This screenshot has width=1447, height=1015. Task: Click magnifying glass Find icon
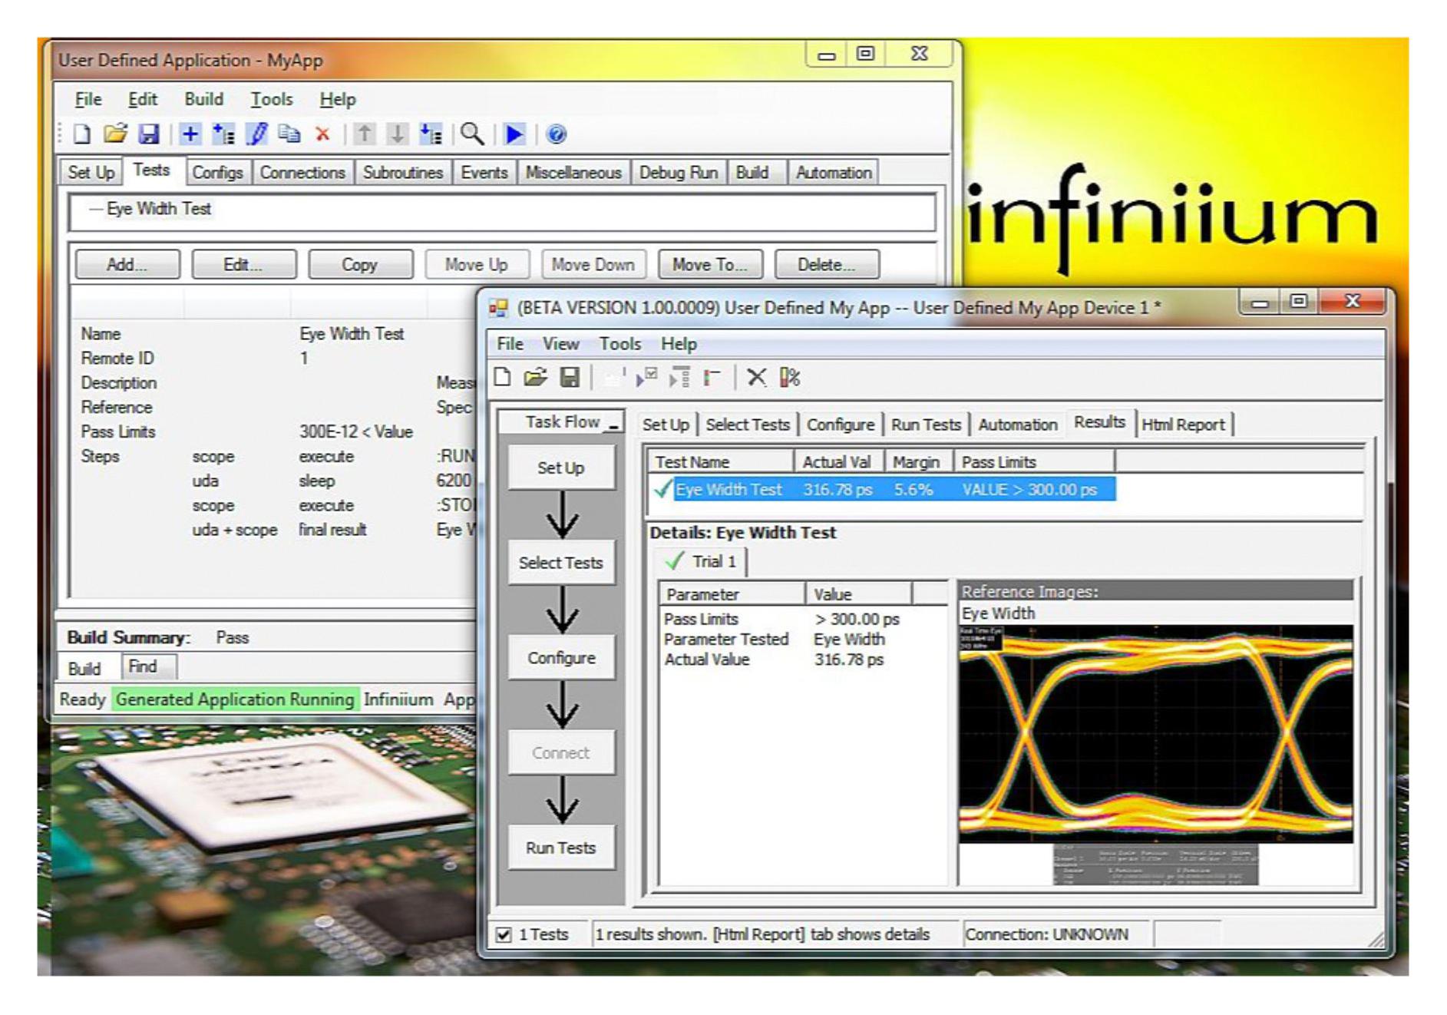coord(472,134)
